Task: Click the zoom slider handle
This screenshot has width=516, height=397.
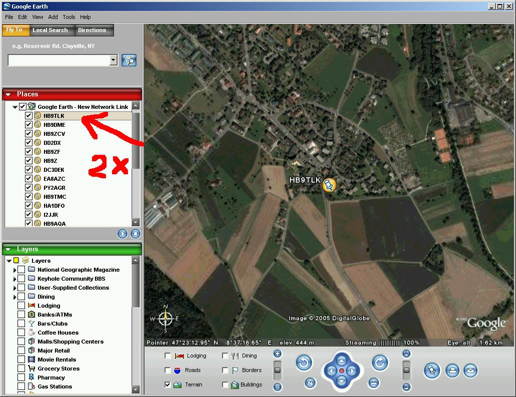Action: tap(277, 370)
